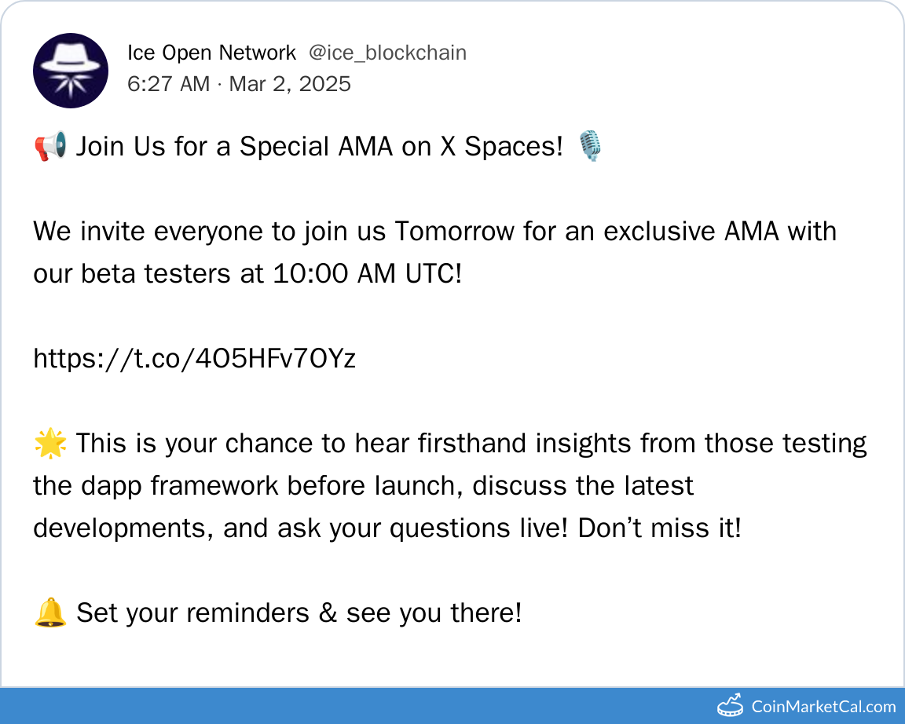Click the "Don't miss it!" text
Viewport: 905px width, 724px height.
tap(659, 528)
